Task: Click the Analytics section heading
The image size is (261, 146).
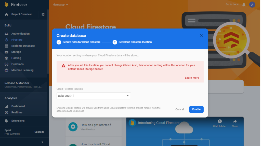Action: tap(11, 98)
